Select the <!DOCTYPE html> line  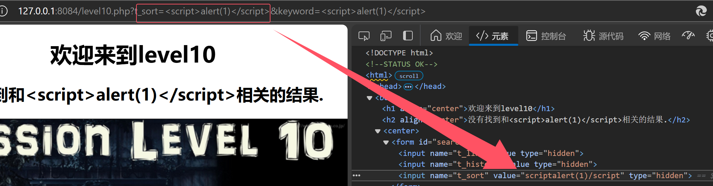[399, 53]
